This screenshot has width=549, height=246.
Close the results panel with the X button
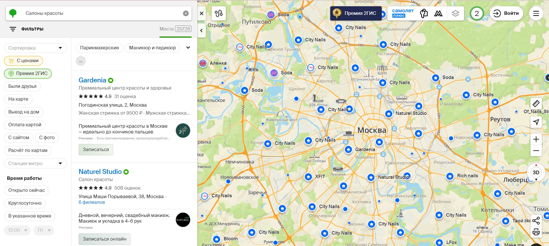(202, 13)
